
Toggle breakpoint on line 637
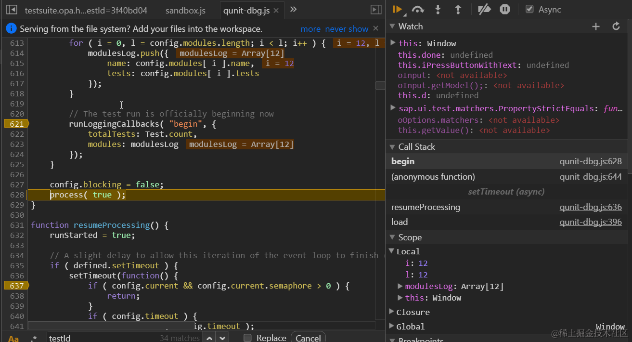(x=16, y=286)
